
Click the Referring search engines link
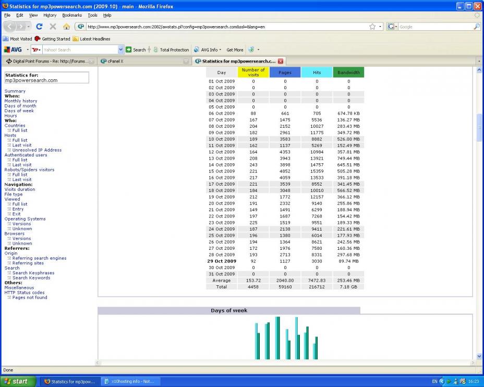click(39, 258)
